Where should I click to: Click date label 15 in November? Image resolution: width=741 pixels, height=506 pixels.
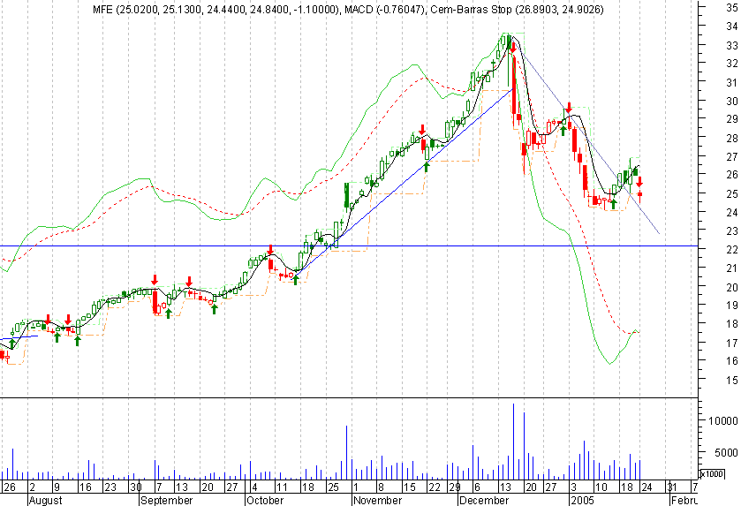[409, 487]
